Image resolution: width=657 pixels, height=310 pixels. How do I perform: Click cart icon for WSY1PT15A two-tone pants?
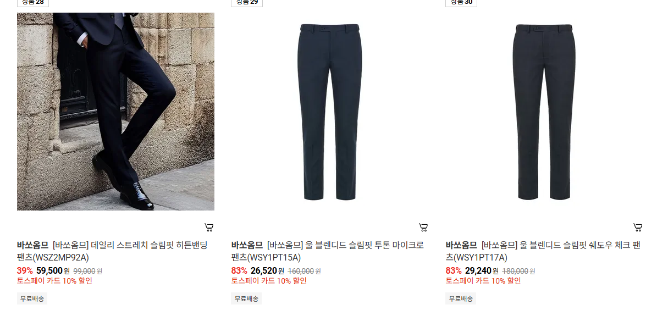pos(423,228)
